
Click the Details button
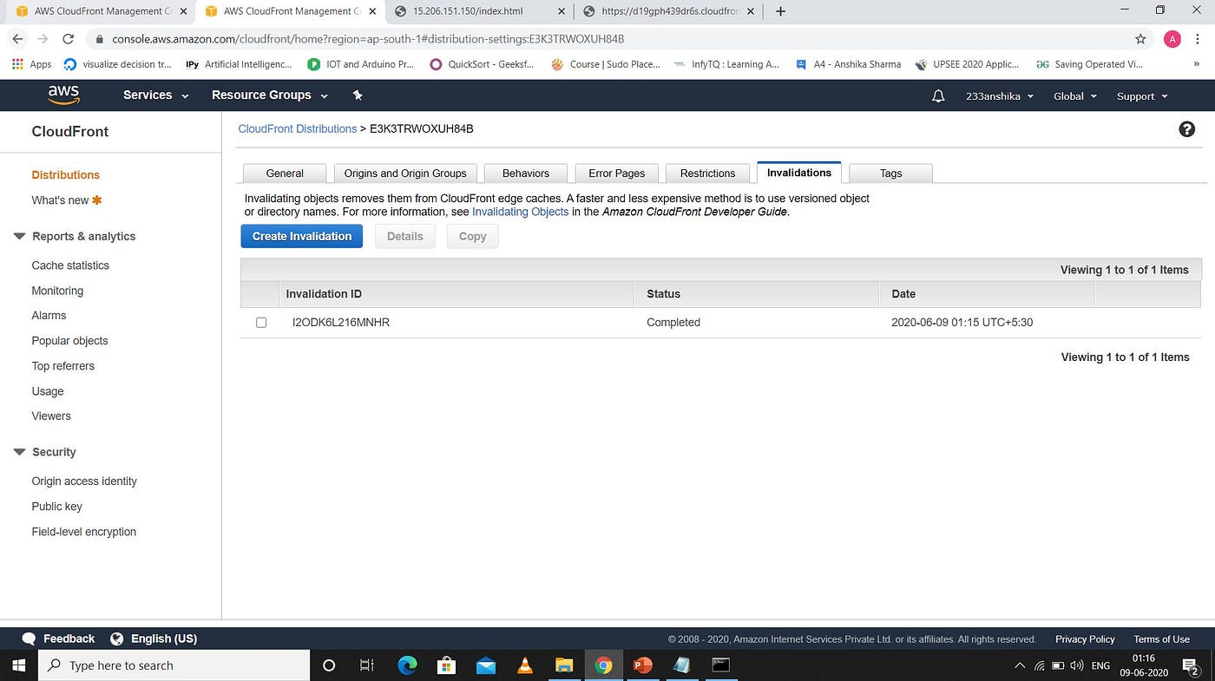tap(405, 236)
